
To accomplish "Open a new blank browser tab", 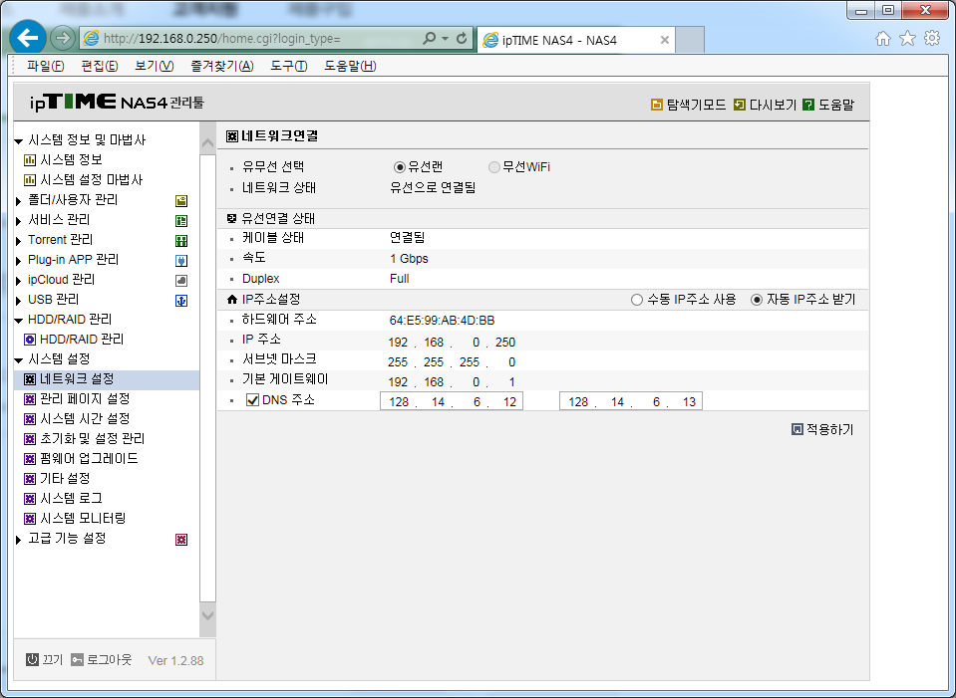I will (x=690, y=40).
